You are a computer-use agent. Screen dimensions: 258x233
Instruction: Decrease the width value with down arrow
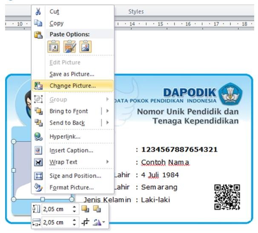tap(75, 225)
